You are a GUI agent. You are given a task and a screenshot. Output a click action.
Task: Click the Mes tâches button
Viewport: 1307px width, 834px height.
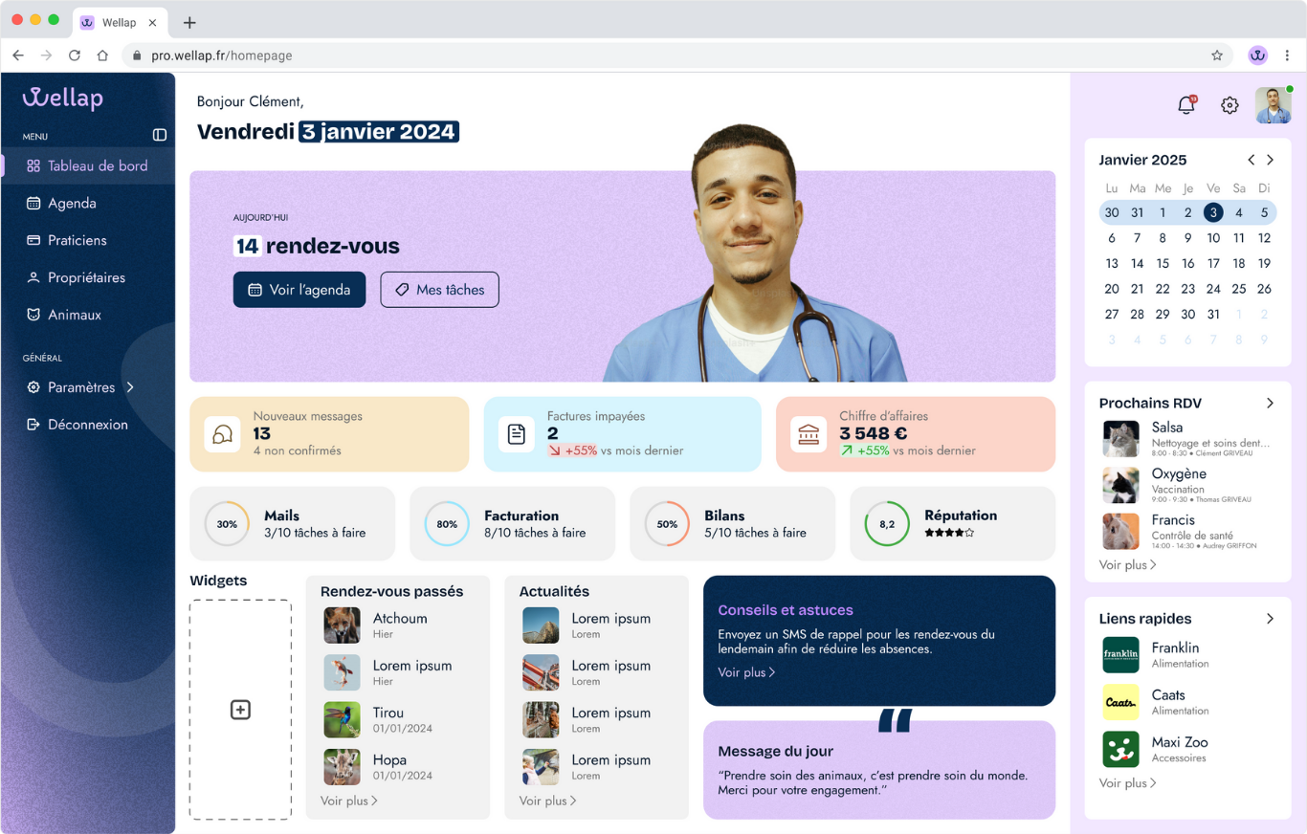click(439, 290)
